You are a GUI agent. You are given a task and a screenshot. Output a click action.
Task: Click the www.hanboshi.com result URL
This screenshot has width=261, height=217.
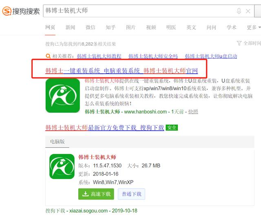point(146,112)
